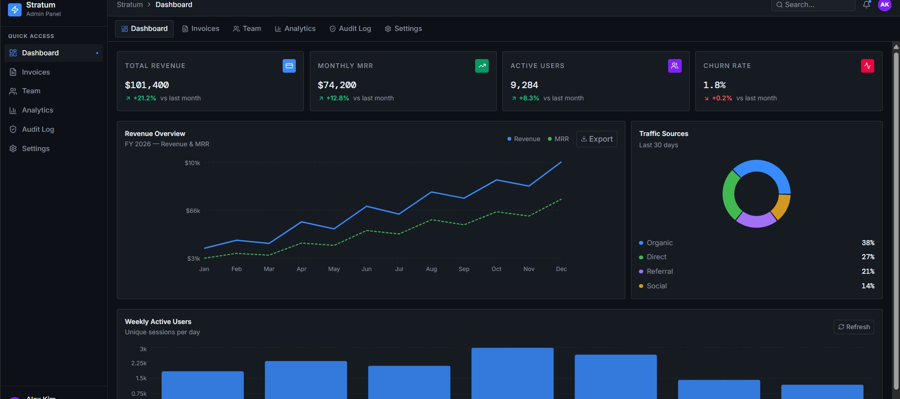Export the Revenue Overview chart
Screen dimensions: 900x399
tap(597, 139)
